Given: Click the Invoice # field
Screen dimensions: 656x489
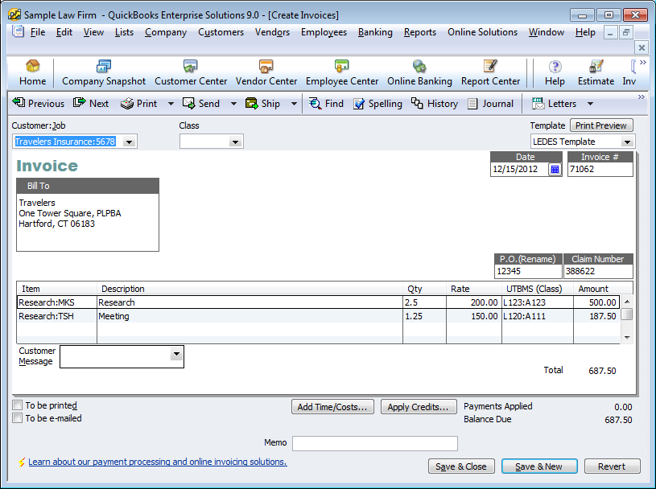Looking at the screenshot, I should coord(600,169).
